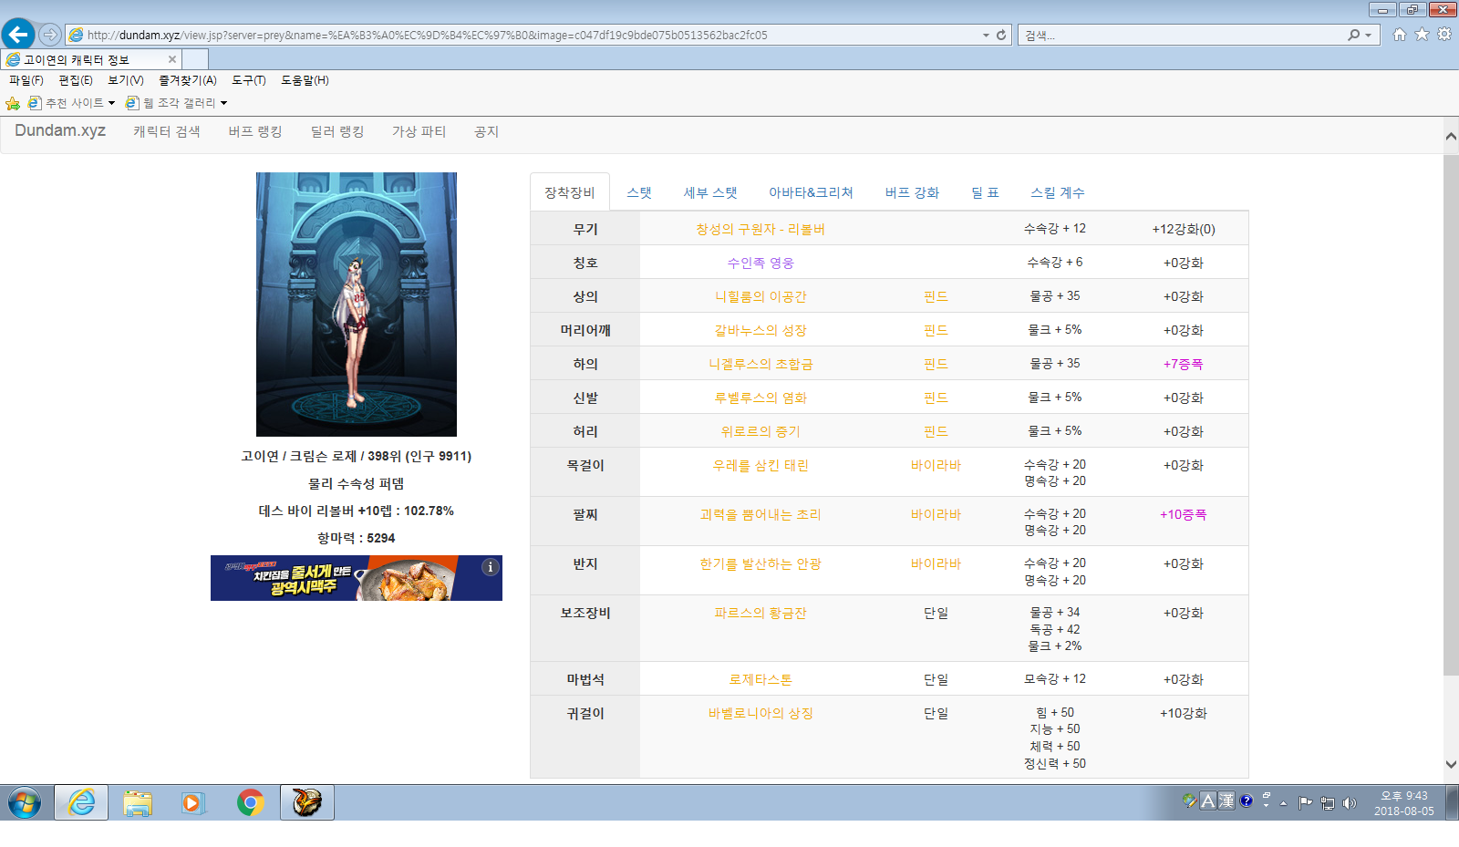Click the Refresh page icon

[1001, 35]
